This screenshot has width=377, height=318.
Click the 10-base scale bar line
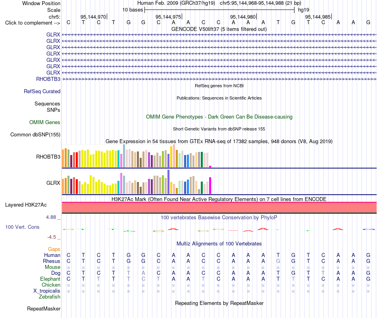(219, 10)
